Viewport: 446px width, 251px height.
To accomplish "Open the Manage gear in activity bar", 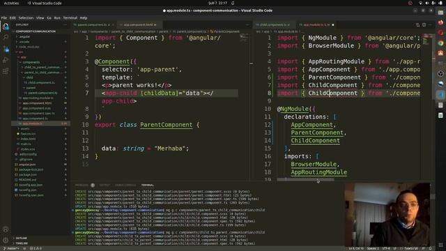I will 6,241.
